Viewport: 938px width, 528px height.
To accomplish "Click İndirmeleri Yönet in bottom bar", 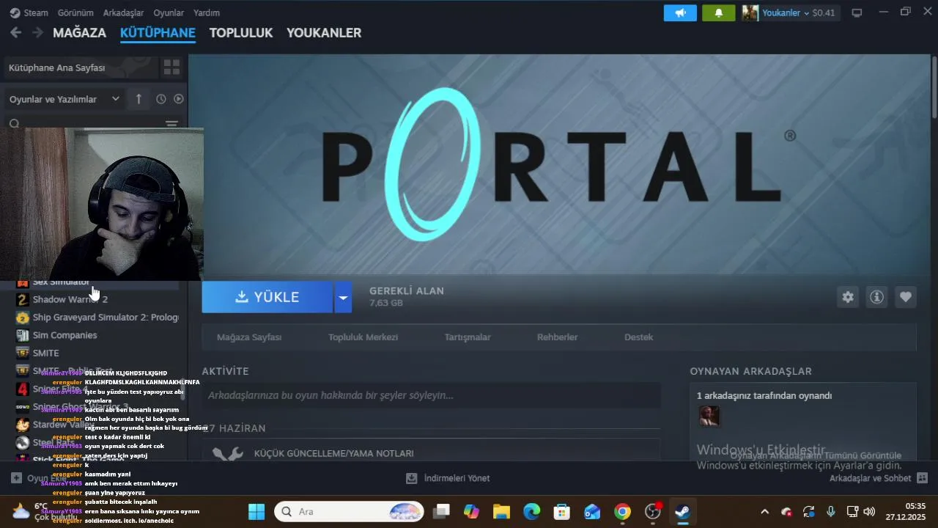I will tap(448, 478).
